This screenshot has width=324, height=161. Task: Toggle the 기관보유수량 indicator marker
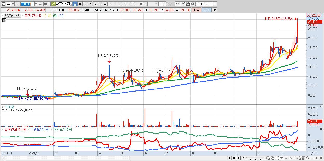(x=29, y=129)
